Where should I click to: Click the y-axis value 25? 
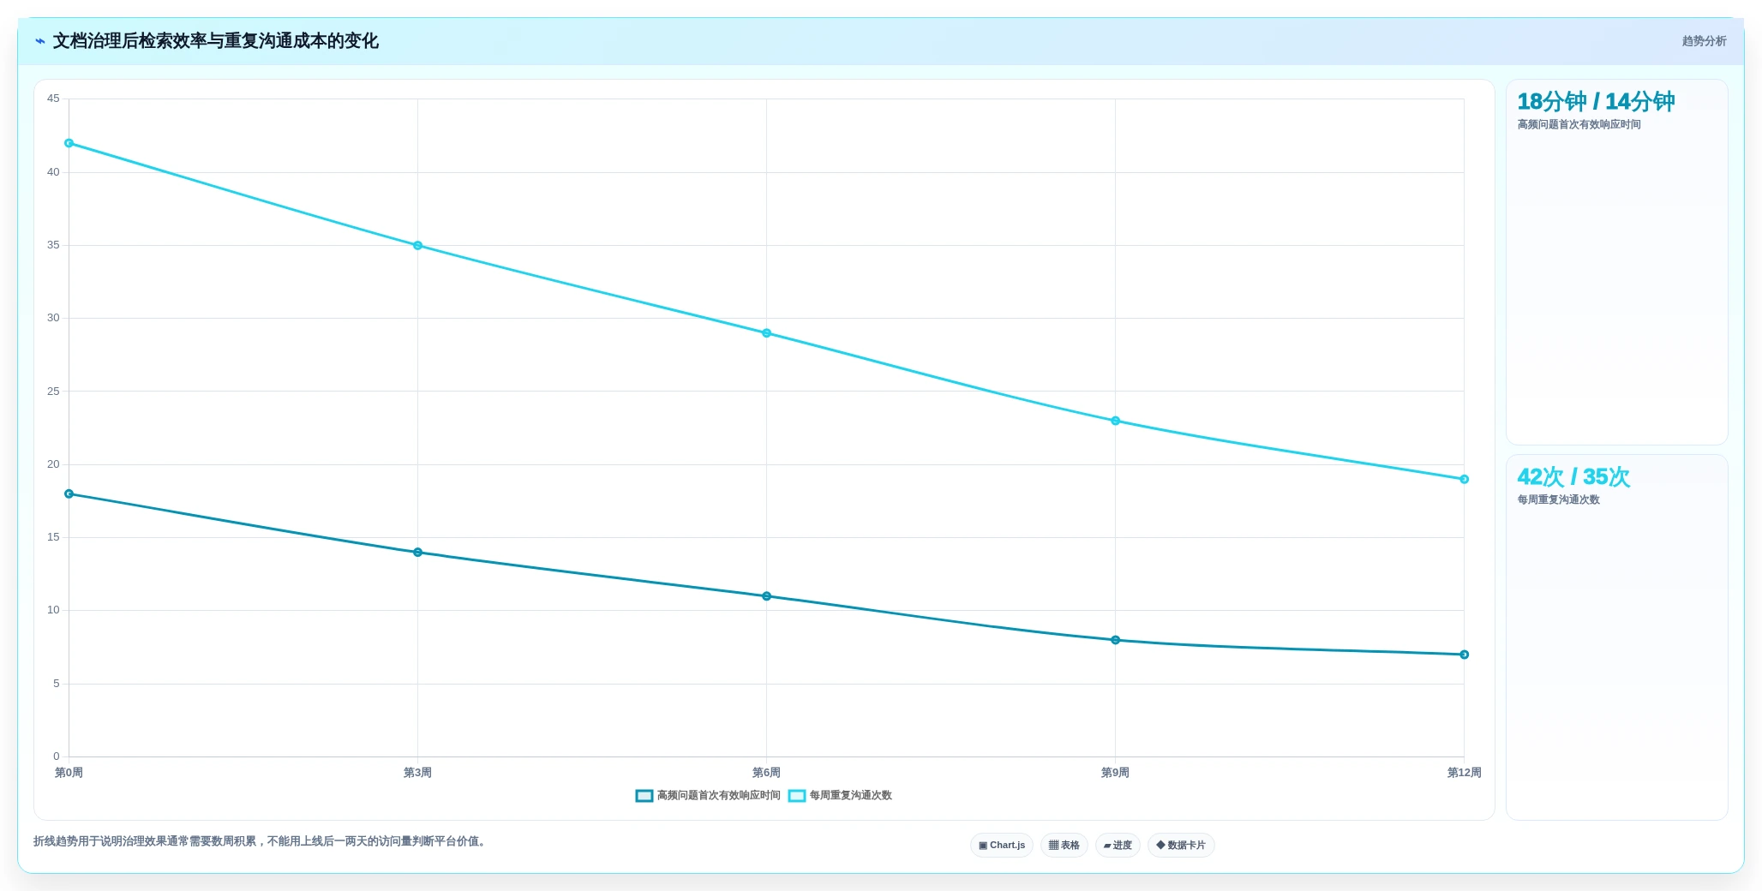[53, 392]
